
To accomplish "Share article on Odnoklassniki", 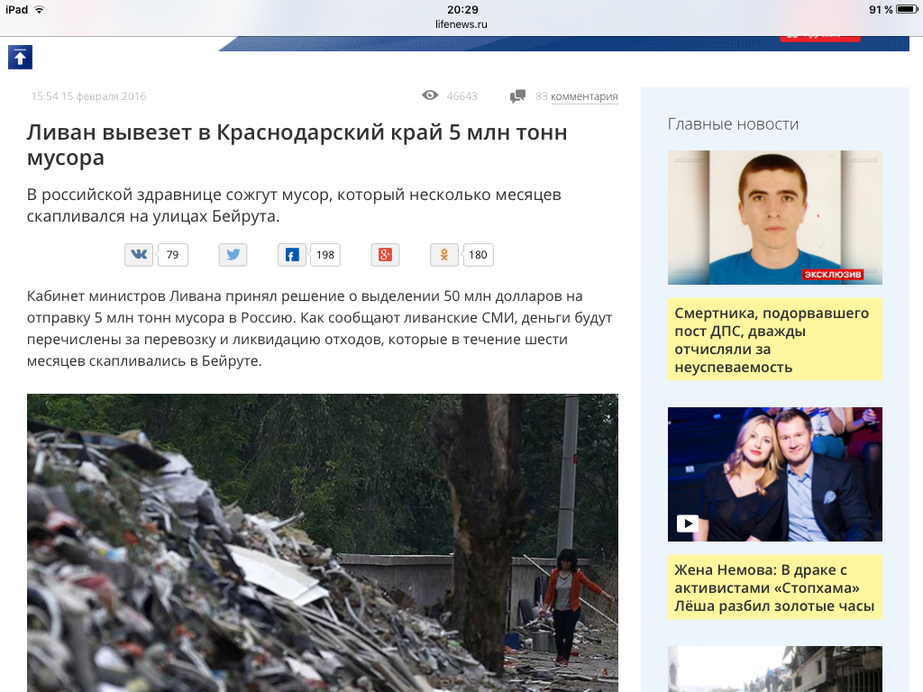I will 444,255.
